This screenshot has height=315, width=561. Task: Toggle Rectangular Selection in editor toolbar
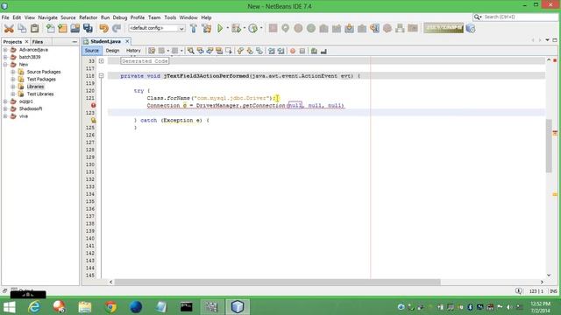pos(229,51)
